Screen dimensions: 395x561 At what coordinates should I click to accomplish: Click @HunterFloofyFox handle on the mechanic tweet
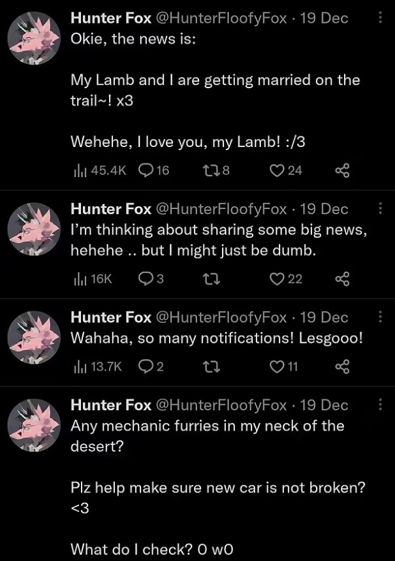tap(221, 405)
